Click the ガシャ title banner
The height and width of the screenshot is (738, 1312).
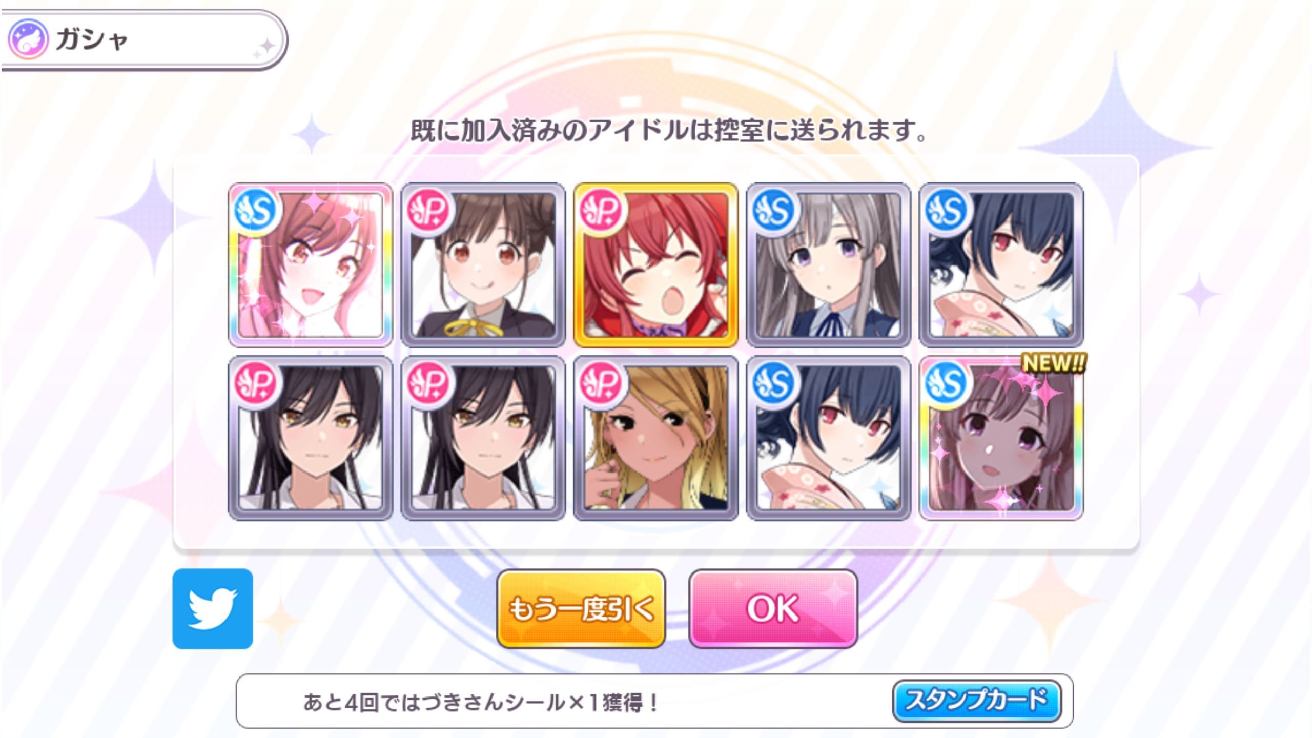[143, 39]
